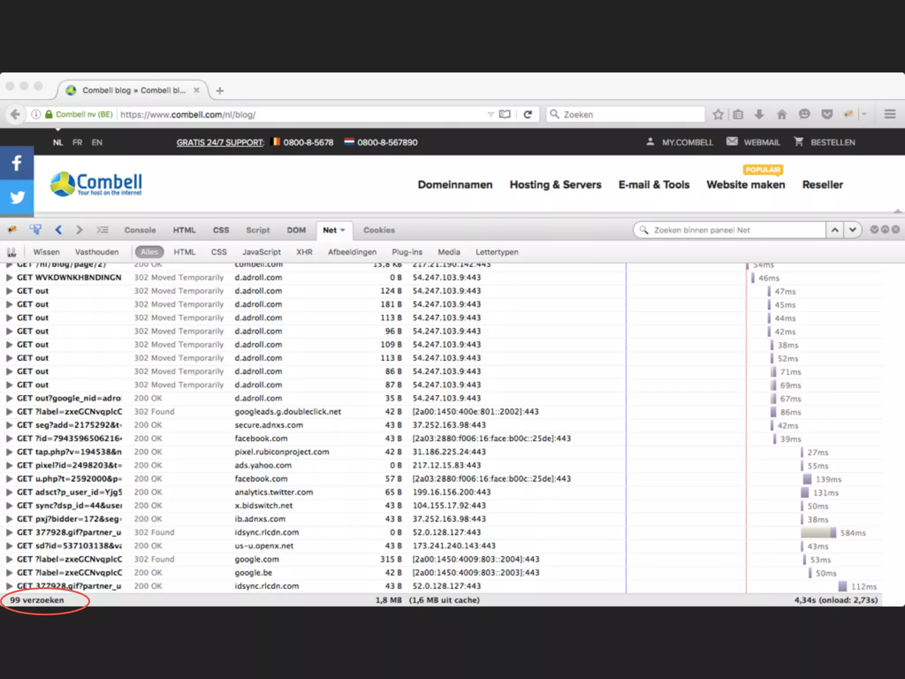Enable the XHR request filter
Viewport: 905px width, 679px height.
tap(304, 252)
